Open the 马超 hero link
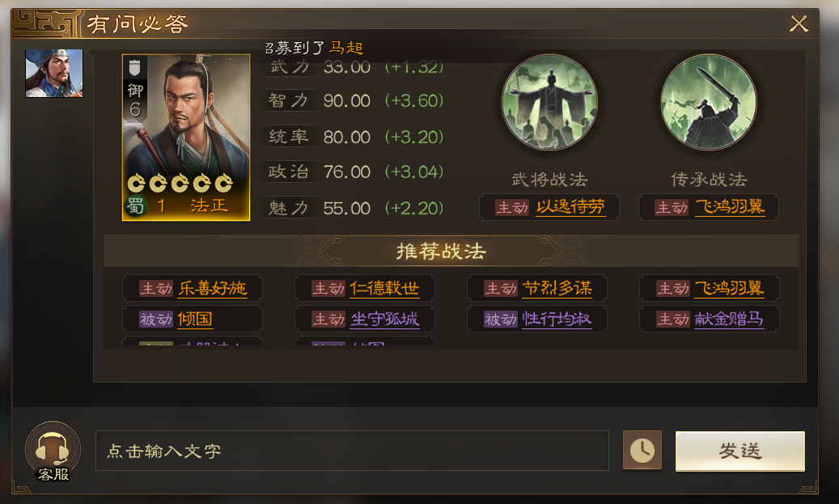 pyautogui.click(x=346, y=48)
